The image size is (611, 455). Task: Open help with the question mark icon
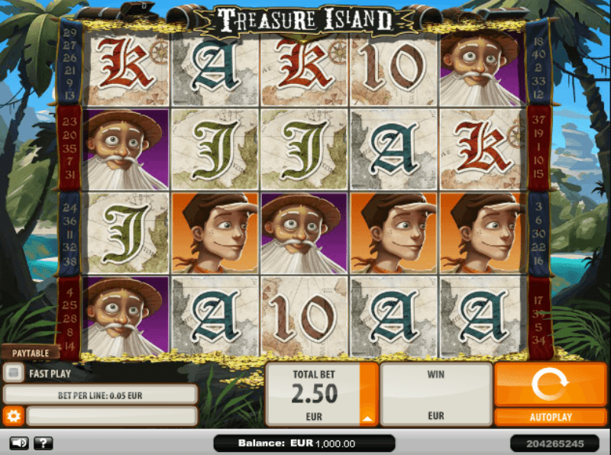tap(44, 443)
